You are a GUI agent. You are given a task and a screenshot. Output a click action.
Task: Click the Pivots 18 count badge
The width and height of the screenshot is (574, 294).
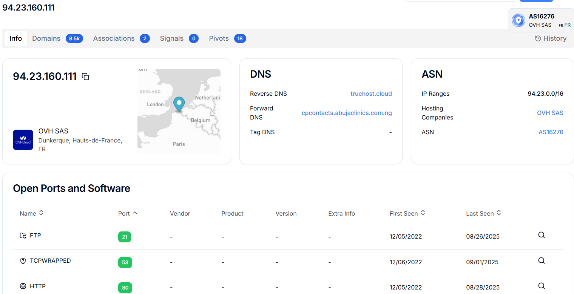(240, 38)
